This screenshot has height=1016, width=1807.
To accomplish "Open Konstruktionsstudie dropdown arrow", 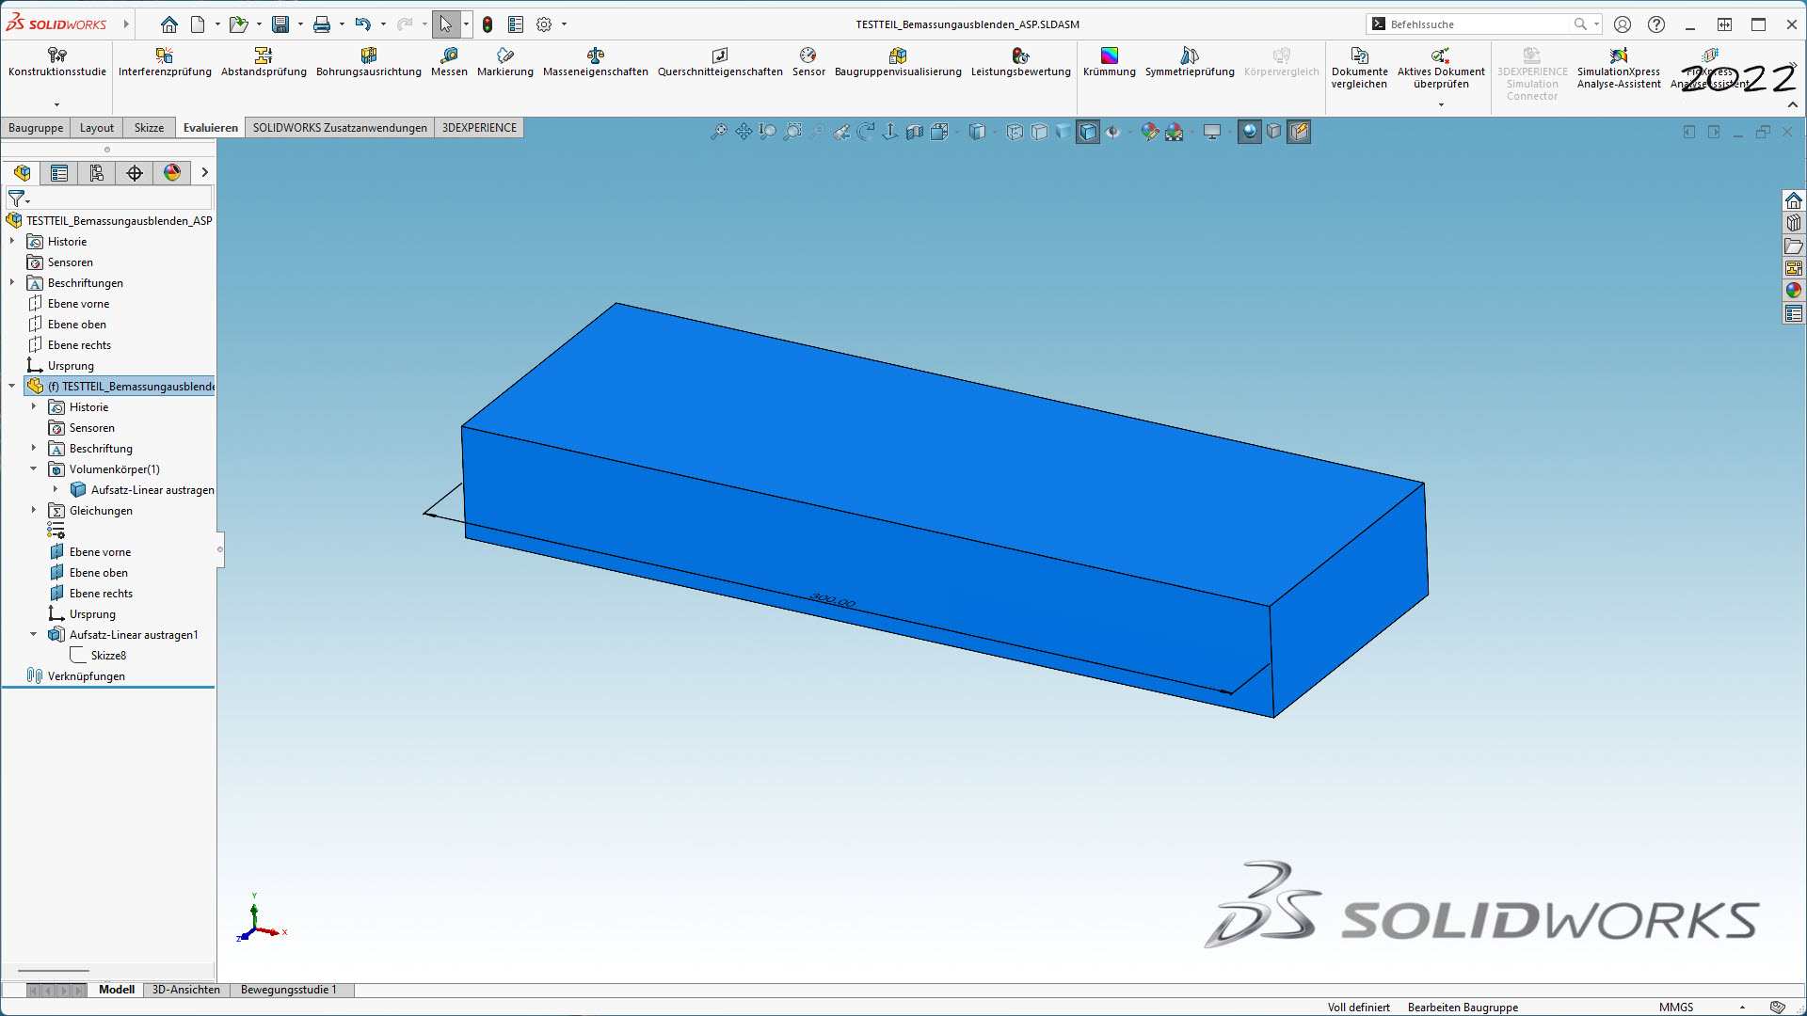I will pos(56,104).
